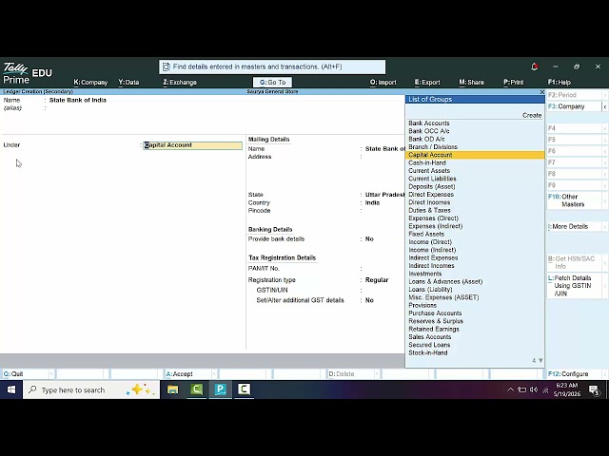This screenshot has height=456, width=609.
Task: Select Direct Expenses group
Action: point(475,195)
